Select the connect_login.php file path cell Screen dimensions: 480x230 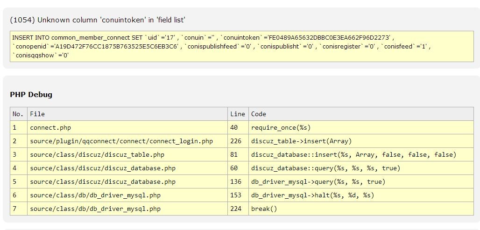(121, 141)
